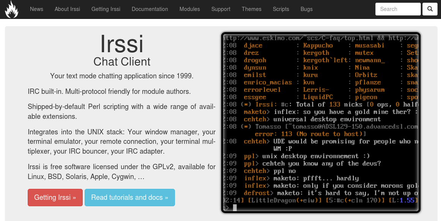Click the large Irssi heading

tap(122, 44)
